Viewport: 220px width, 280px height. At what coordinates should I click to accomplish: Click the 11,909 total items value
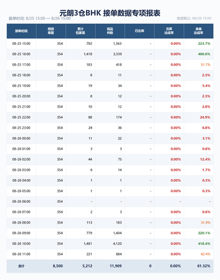tap(116, 266)
